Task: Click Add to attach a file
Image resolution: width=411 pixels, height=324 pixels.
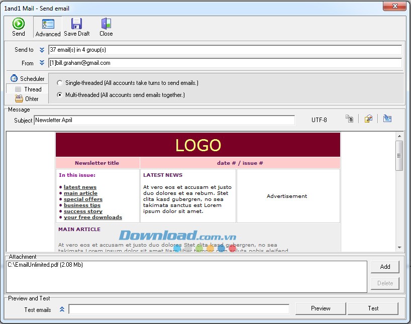Action: pyautogui.click(x=385, y=267)
